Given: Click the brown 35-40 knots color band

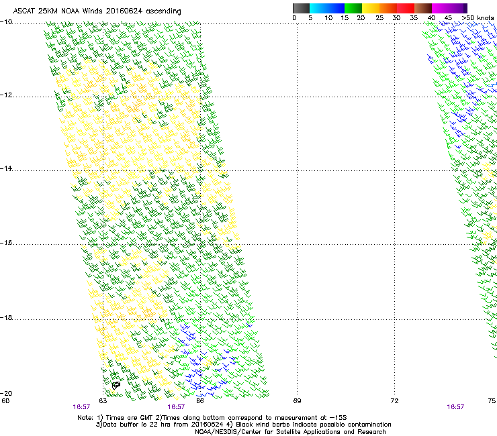Looking at the screenshot, I should coord(423,8).
